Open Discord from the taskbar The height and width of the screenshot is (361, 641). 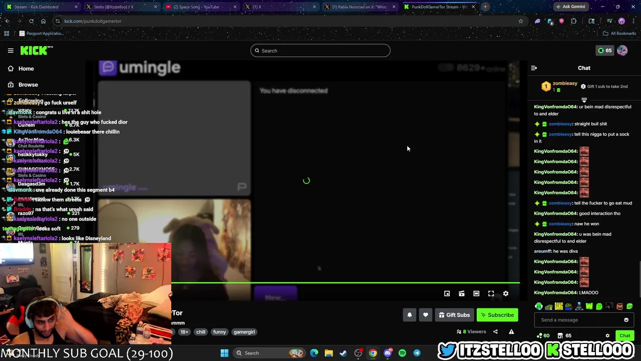(388, 353)
